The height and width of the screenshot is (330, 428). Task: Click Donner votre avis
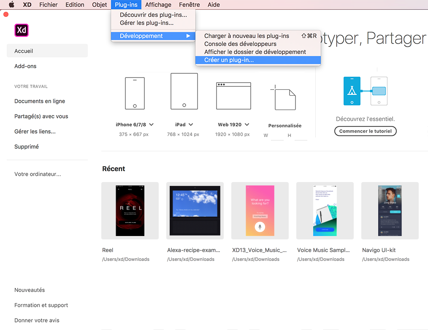click(37, 320)
